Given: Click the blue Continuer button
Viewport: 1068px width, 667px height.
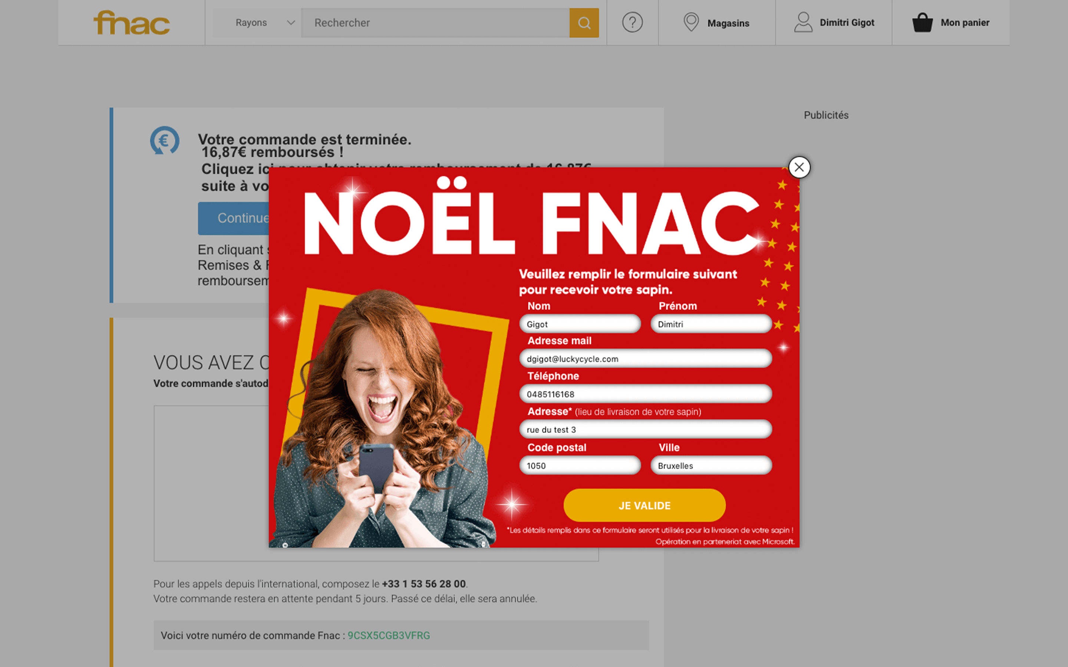Looking at the screenshot, I should [x=233, y=218].
